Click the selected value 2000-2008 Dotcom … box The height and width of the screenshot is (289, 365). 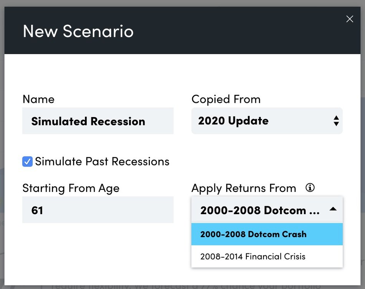pyautogui.click(x=267, y=210)
